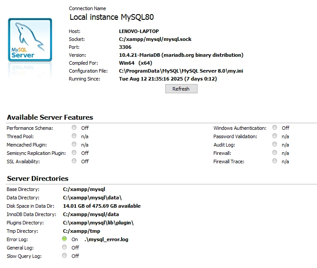Select the 'Win64 (x64)' compiled value
The height and width of the screenshot is (268, 317).
[x=135, y=63]
